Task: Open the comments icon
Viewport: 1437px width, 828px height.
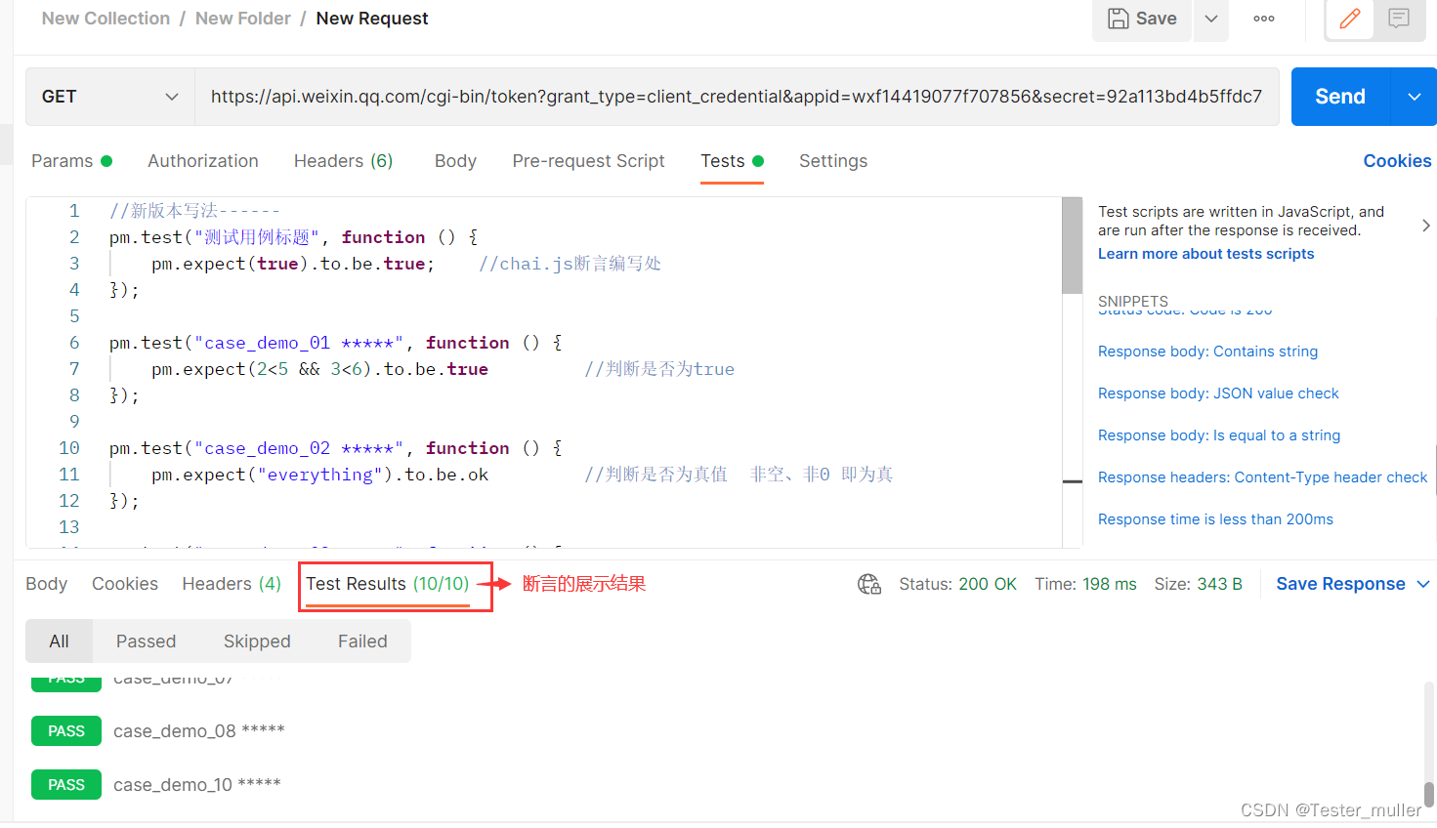Action: [x=1399, y=19]
